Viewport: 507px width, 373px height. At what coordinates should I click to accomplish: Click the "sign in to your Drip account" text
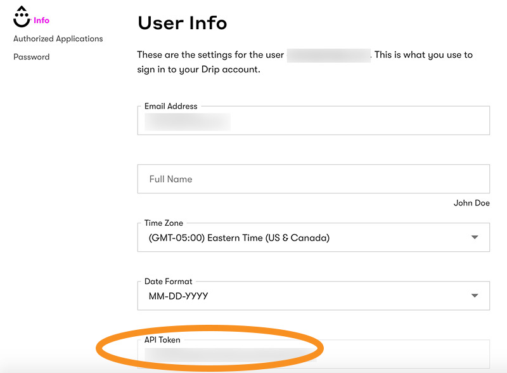[x=198, y=70]
